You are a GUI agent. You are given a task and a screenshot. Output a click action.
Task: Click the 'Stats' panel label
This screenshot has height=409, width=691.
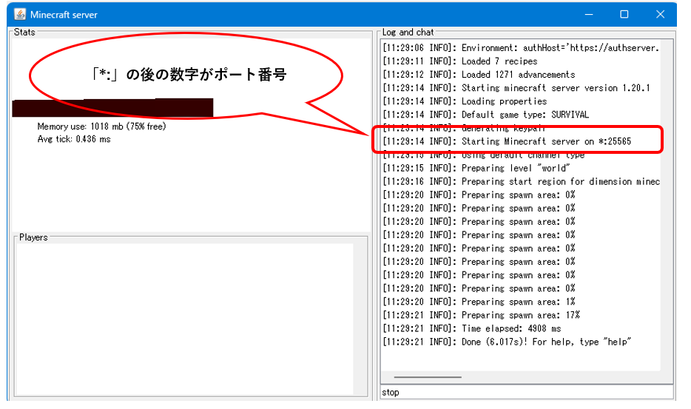[24, 33]
